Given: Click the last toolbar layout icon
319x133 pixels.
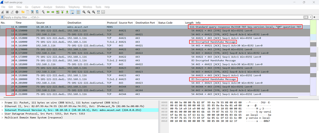Looking at the screenshot, I should (x=103, y=12).
